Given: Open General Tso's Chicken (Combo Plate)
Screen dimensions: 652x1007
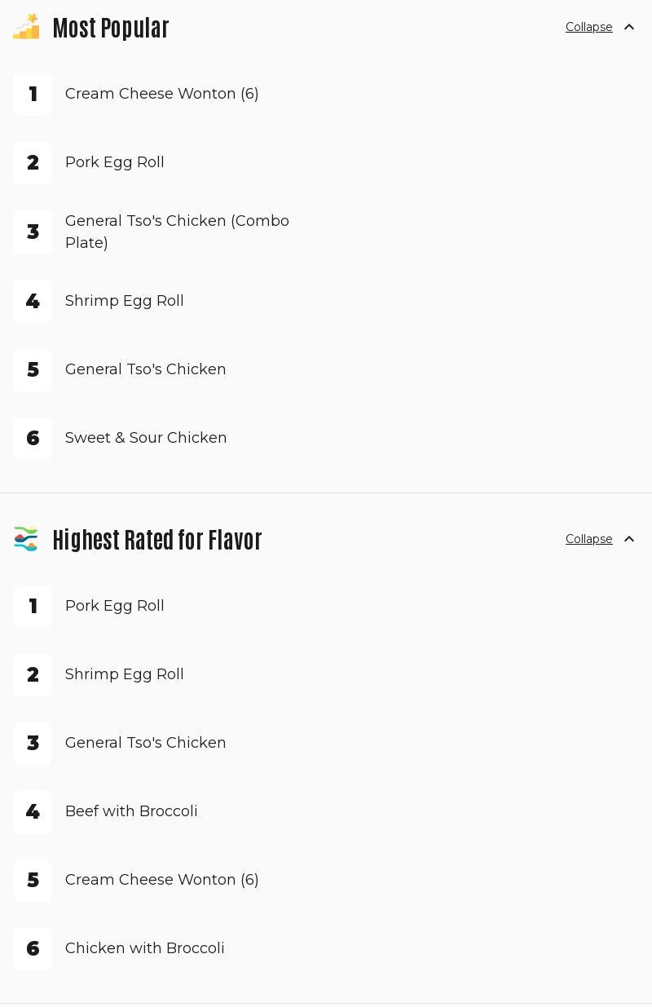Looking at the screenshot, I should pyautogui.click(x=177, y=232).
